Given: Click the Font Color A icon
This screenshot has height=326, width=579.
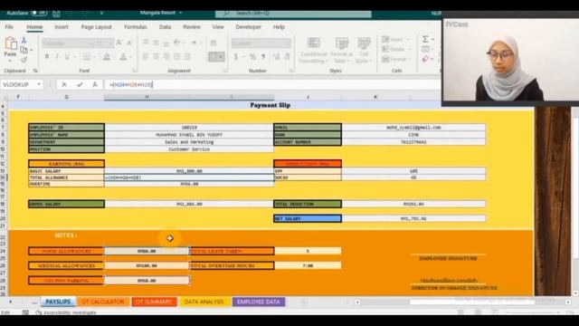Looking at the screenshot, I should coord(123,57).
